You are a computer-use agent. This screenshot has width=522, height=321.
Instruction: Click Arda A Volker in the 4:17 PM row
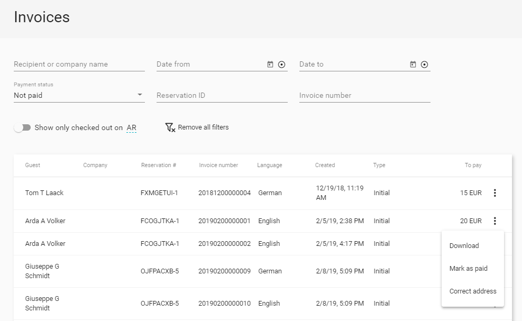coord(45,243)
